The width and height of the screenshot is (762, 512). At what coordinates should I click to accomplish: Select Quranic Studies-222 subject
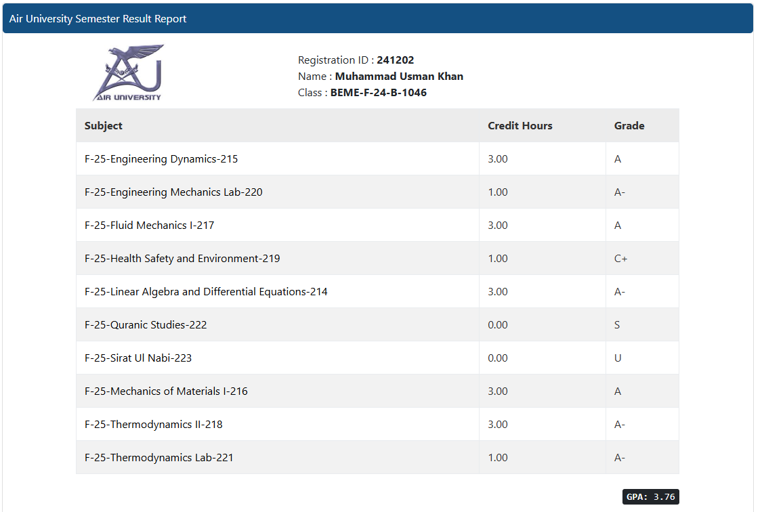(146, 325)
